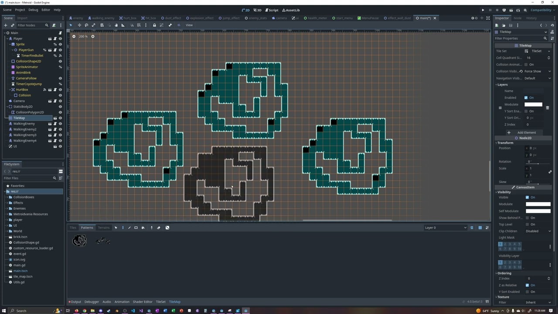Toggle visibility of HurtBox node

click(60, 89)
